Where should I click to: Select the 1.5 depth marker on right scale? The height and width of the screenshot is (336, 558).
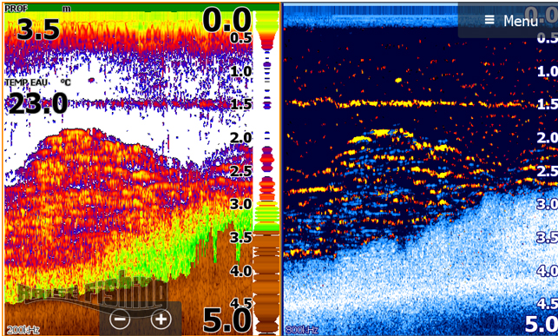coord(547,104)
